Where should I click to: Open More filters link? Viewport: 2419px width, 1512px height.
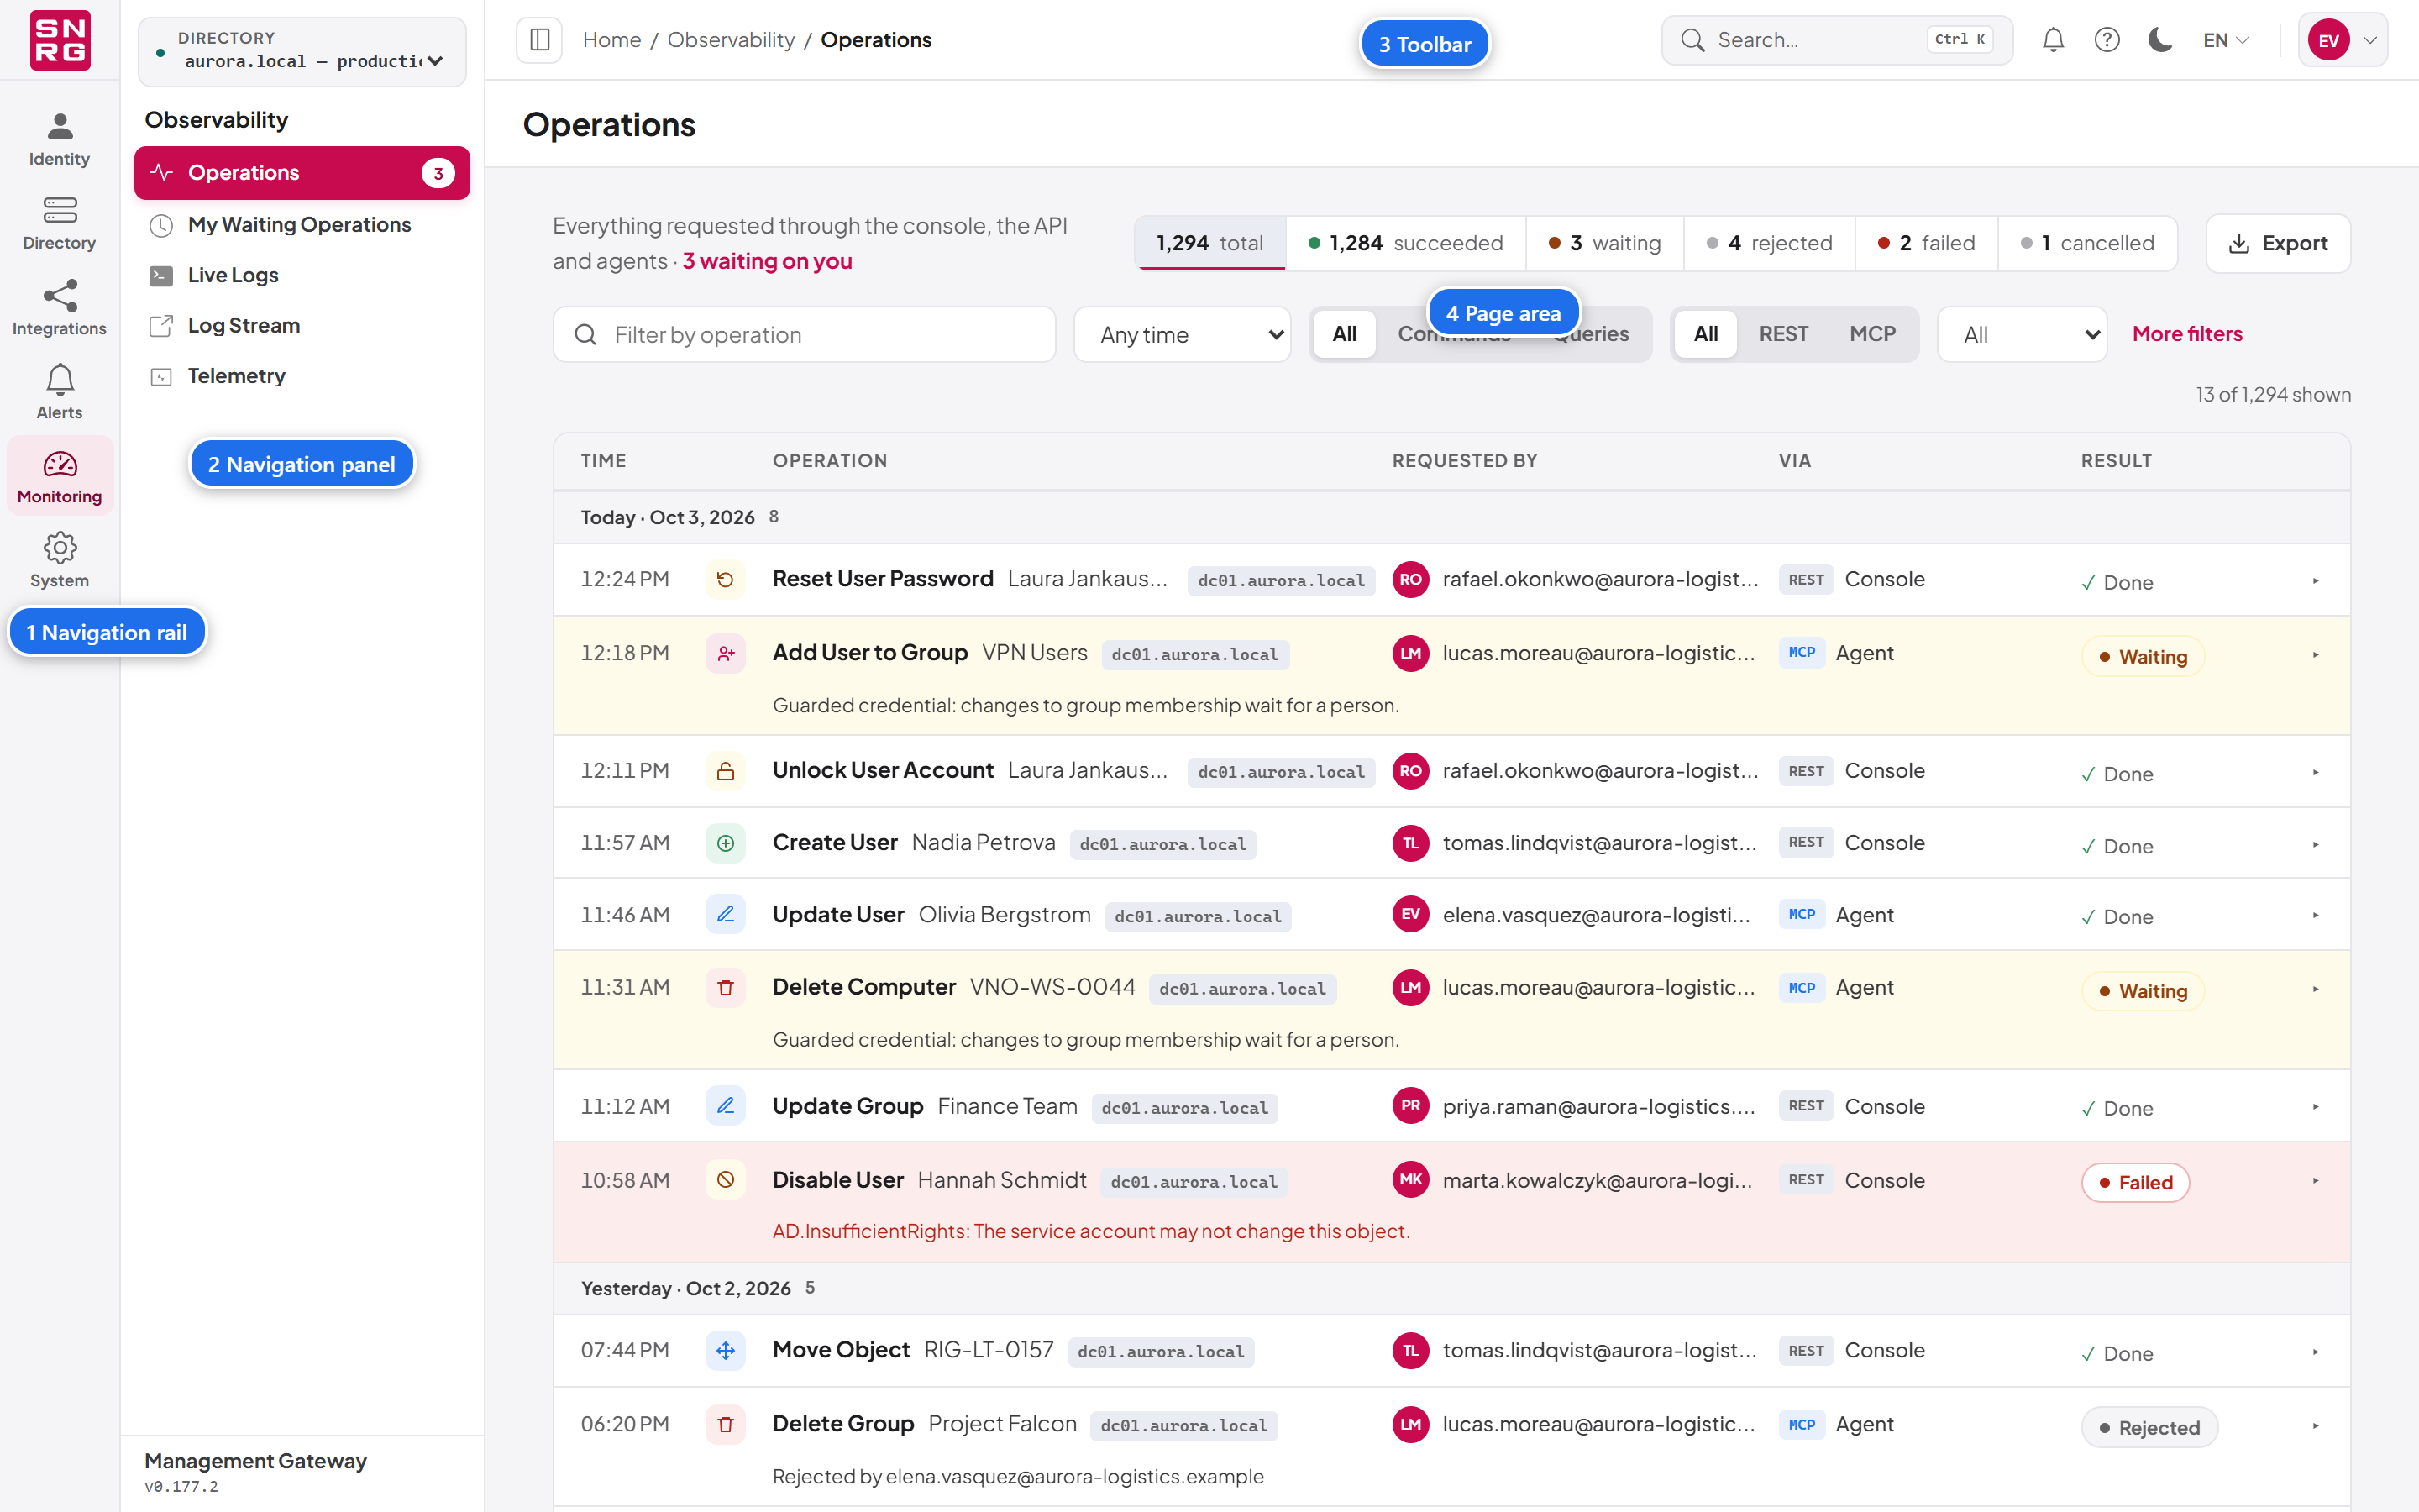(x=2187, y=334)
